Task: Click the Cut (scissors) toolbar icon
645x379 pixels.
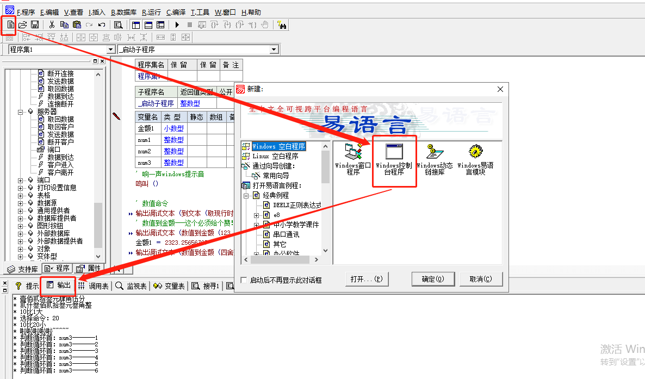Action: coord(52,24)
